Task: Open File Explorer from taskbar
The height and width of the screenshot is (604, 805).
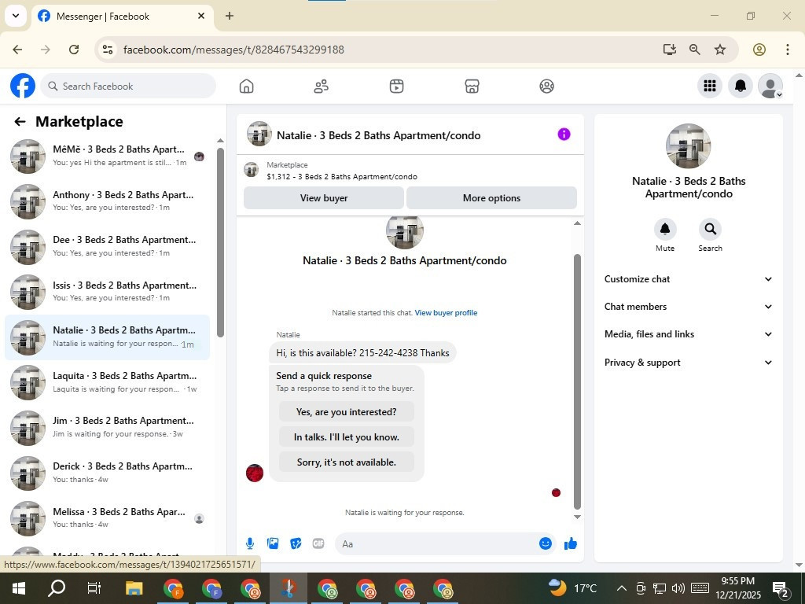Action: [134, 588]
